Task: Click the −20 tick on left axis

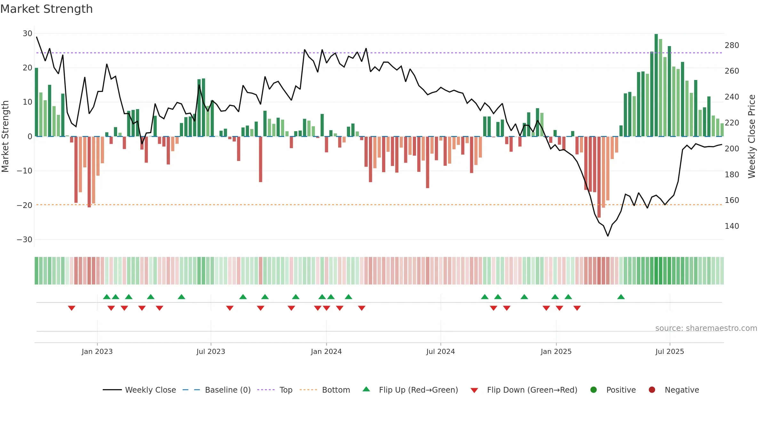Action: pyautogui.click(x=25, y=205)
